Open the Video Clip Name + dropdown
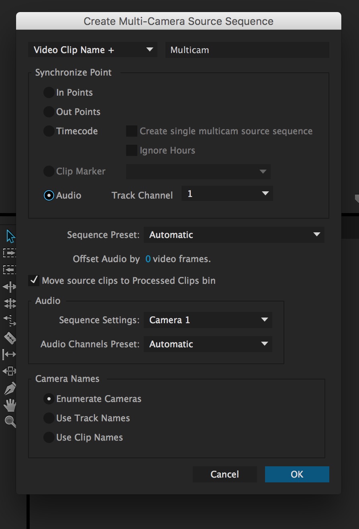The image size is (359, 529). [93, 50]
